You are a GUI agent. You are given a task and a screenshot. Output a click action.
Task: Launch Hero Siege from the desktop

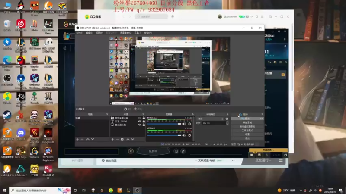coord(21,153)
